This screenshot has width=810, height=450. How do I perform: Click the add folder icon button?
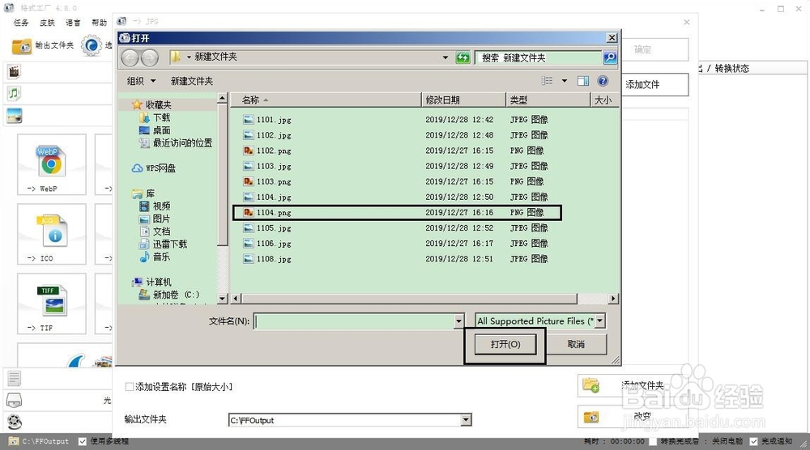(590, 385)
